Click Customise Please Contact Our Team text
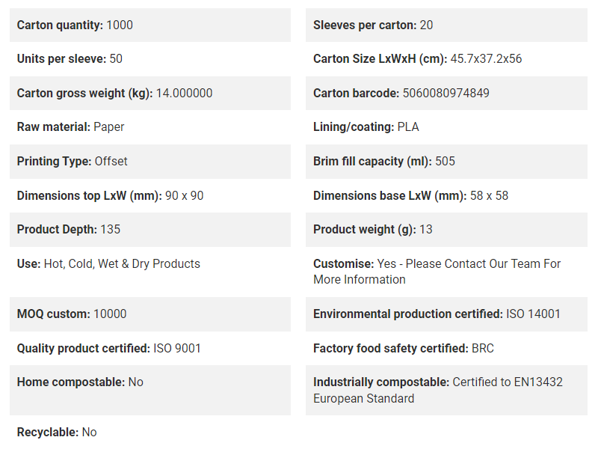The image size is (601, 452). 437,272
